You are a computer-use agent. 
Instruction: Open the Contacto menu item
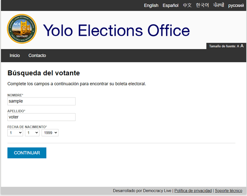coord(37,55)
